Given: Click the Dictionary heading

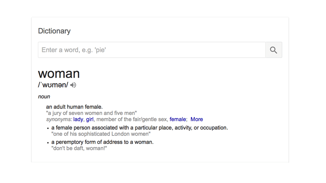Looking at the screenshot, I should click(54, 31).
